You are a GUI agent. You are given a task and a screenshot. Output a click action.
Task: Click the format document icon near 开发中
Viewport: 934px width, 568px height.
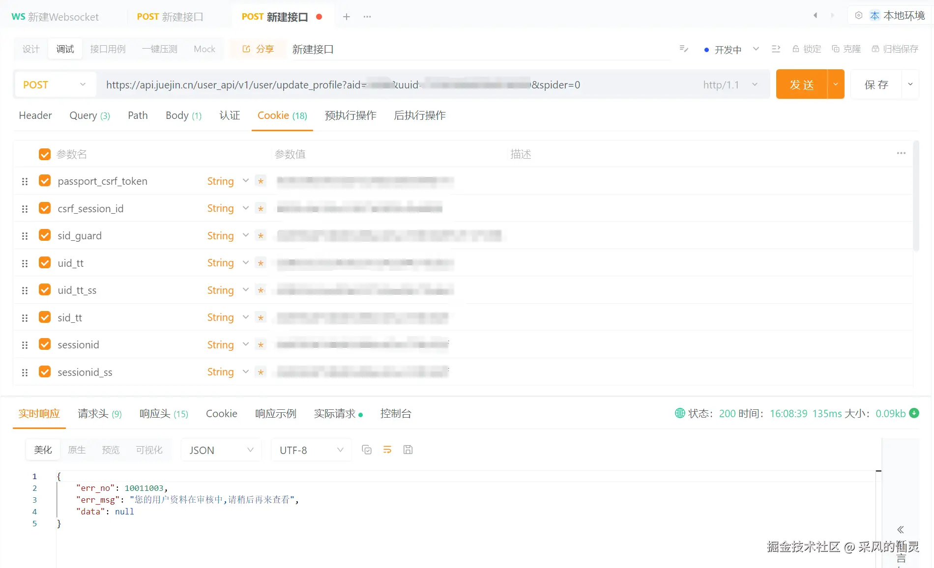(x=684, y=49)
